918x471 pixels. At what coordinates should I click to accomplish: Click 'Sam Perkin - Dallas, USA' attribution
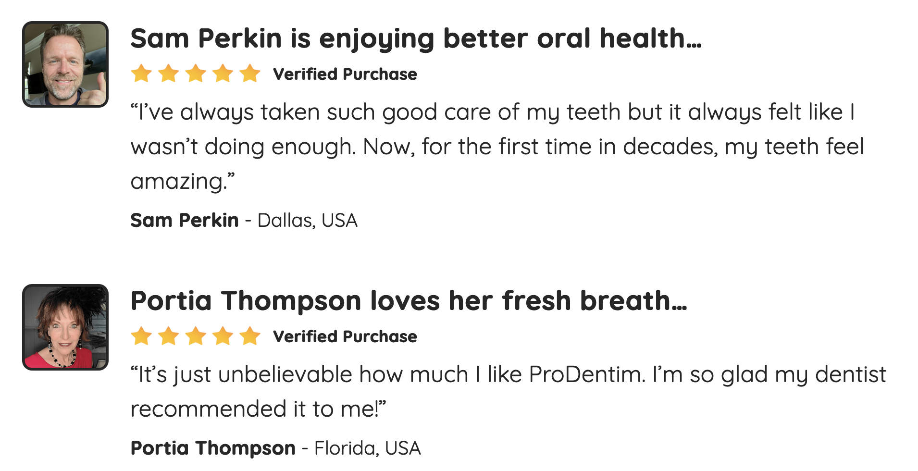(x=244, y=221)
